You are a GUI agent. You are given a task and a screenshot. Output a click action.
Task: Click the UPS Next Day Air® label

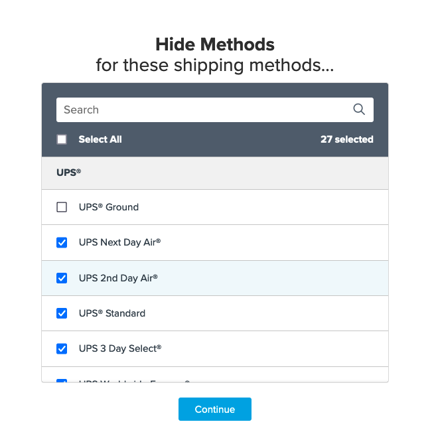click(x=119, y=242)
